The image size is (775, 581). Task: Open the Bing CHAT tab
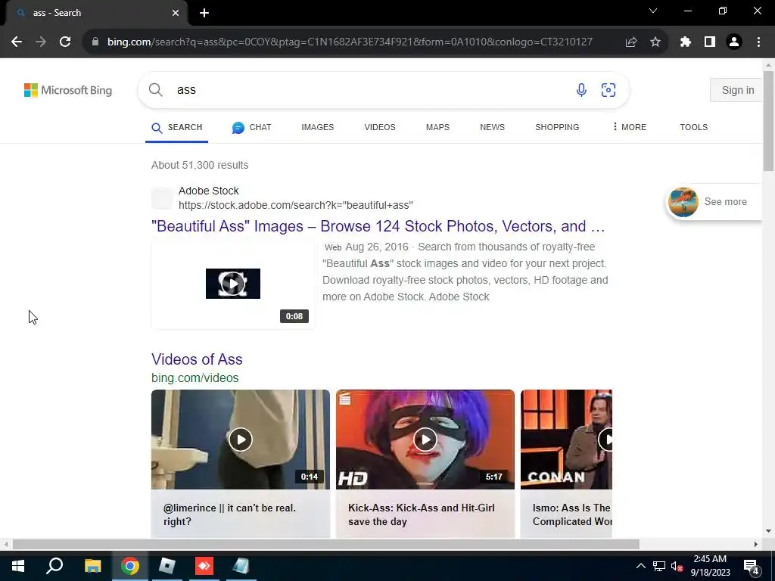pos(251,127)
